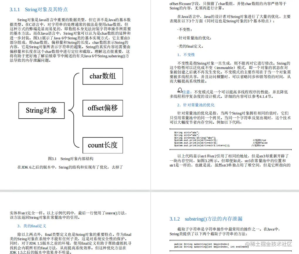Select the String对象 box in the diagram

point(41,111)
